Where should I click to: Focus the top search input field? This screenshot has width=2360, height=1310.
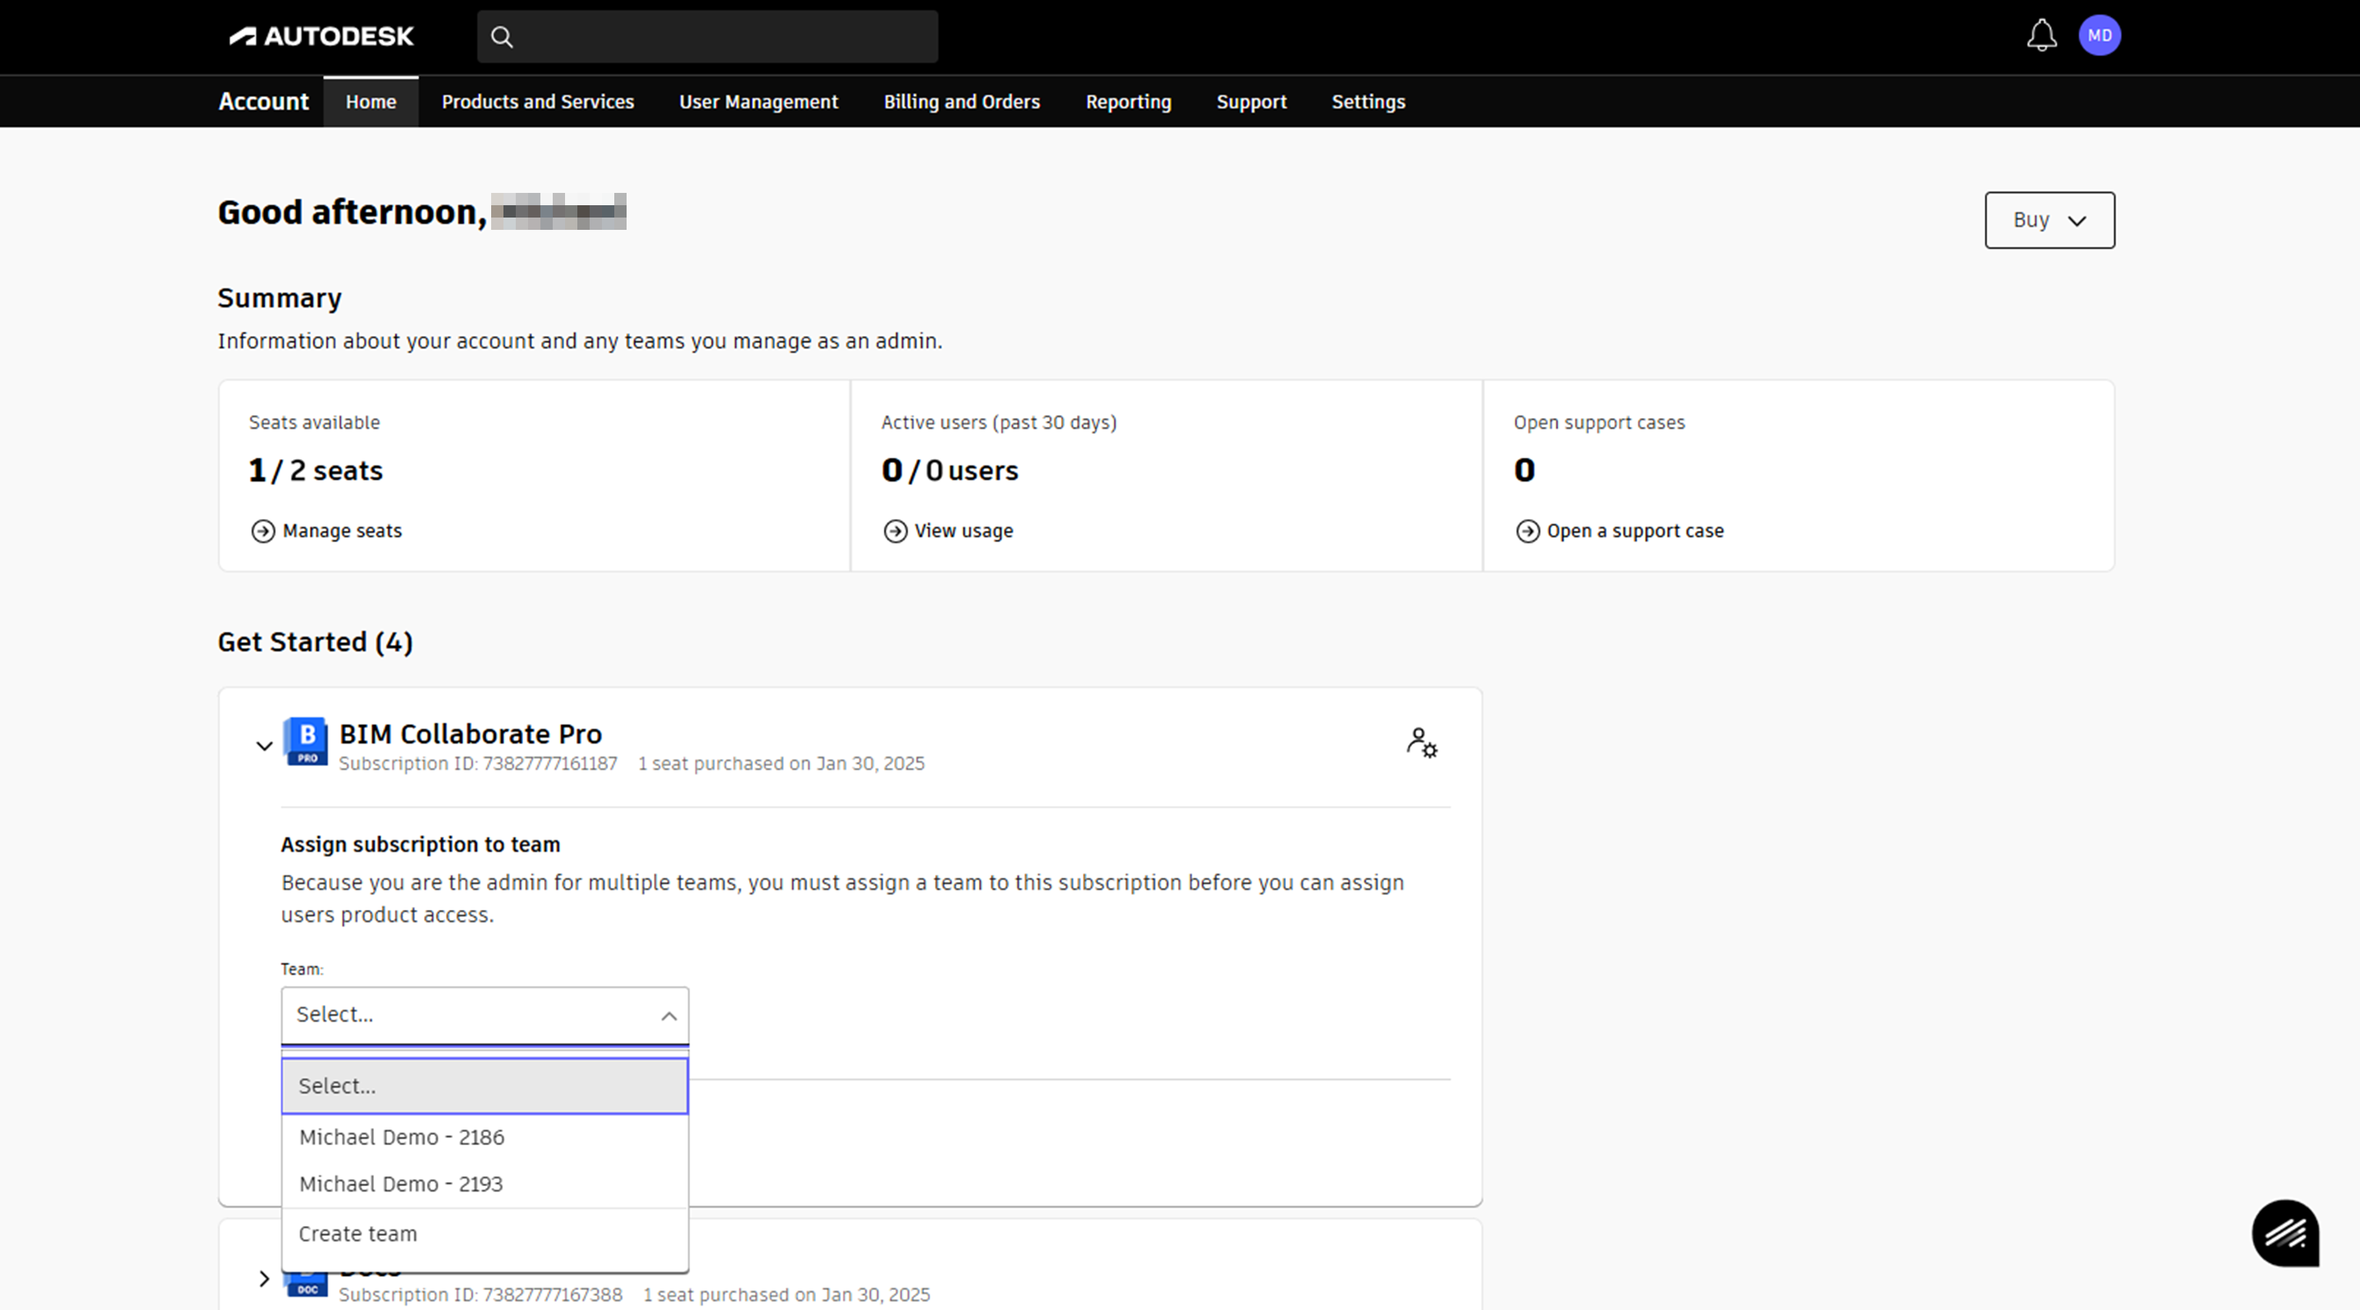point(724,37)
